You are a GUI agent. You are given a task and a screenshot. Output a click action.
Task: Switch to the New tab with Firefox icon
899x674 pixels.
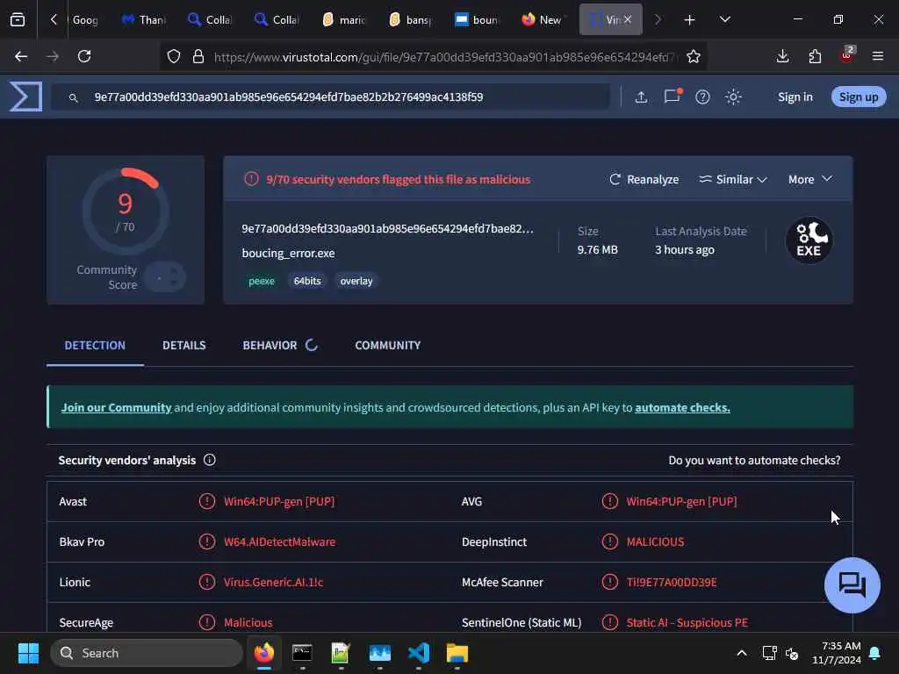click(542, 20)
